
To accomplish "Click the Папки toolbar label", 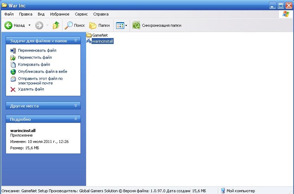I will pos(104,25).
